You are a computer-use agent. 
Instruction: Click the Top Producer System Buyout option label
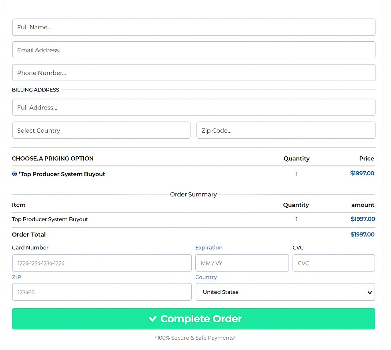62,174
